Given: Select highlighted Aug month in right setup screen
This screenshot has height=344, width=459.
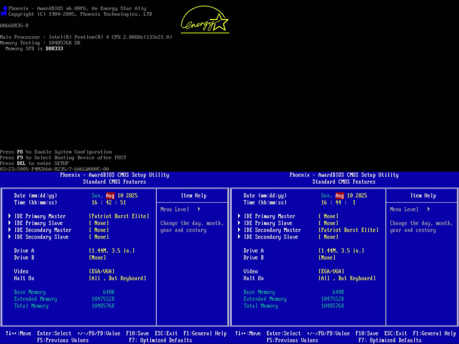Looking at the screenshot, I should 340,196.
